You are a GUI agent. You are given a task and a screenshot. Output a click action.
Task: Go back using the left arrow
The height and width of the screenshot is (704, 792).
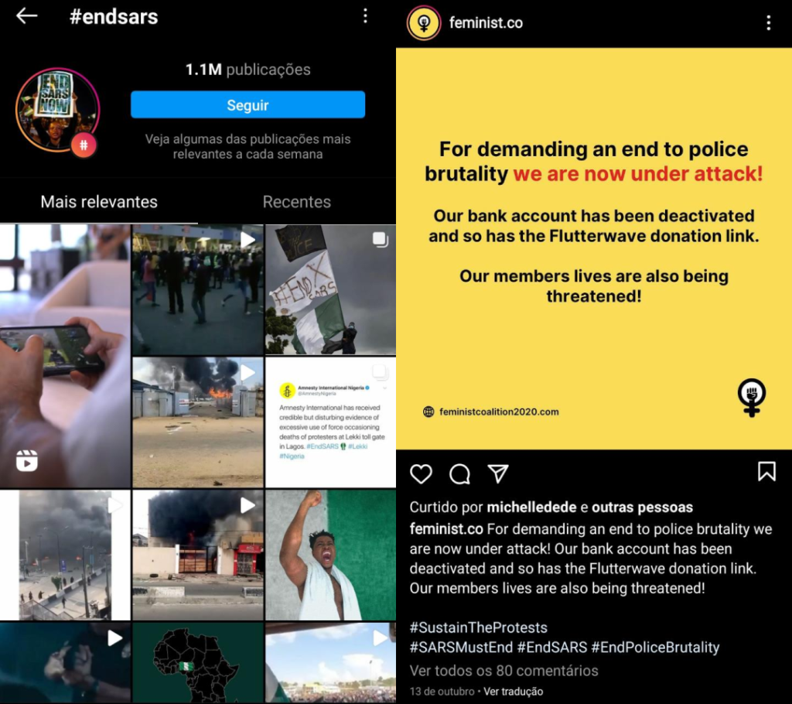(x=27, y=16)
